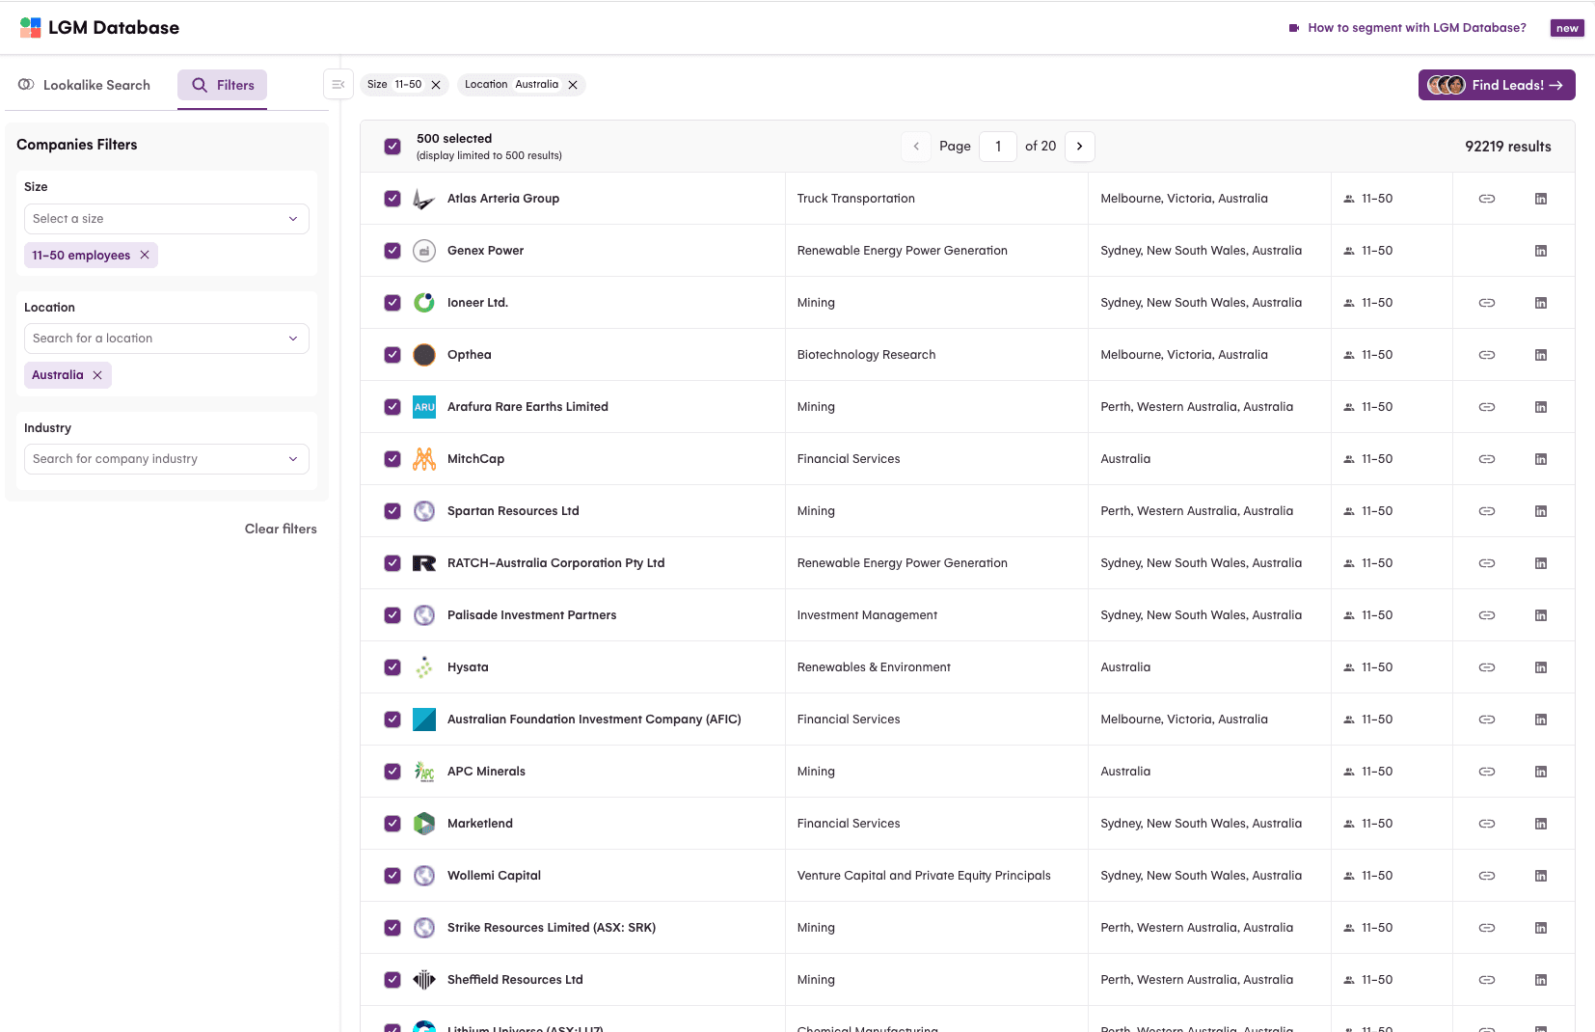Open the Select a size dropdown
The width and height of the screenshot is (1595, 1032).
click(x=166, y=218)
